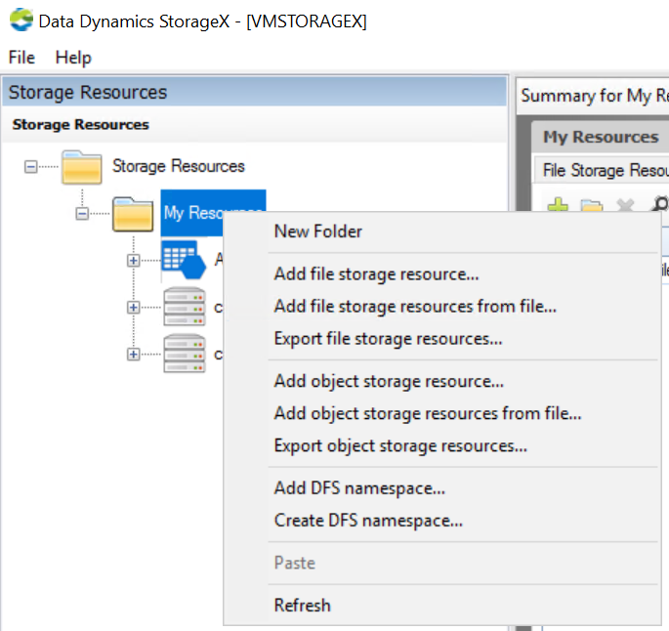Select Add file storage resource...
The height and width of the screenshot is (631, 669).
[x=442, y=273]
